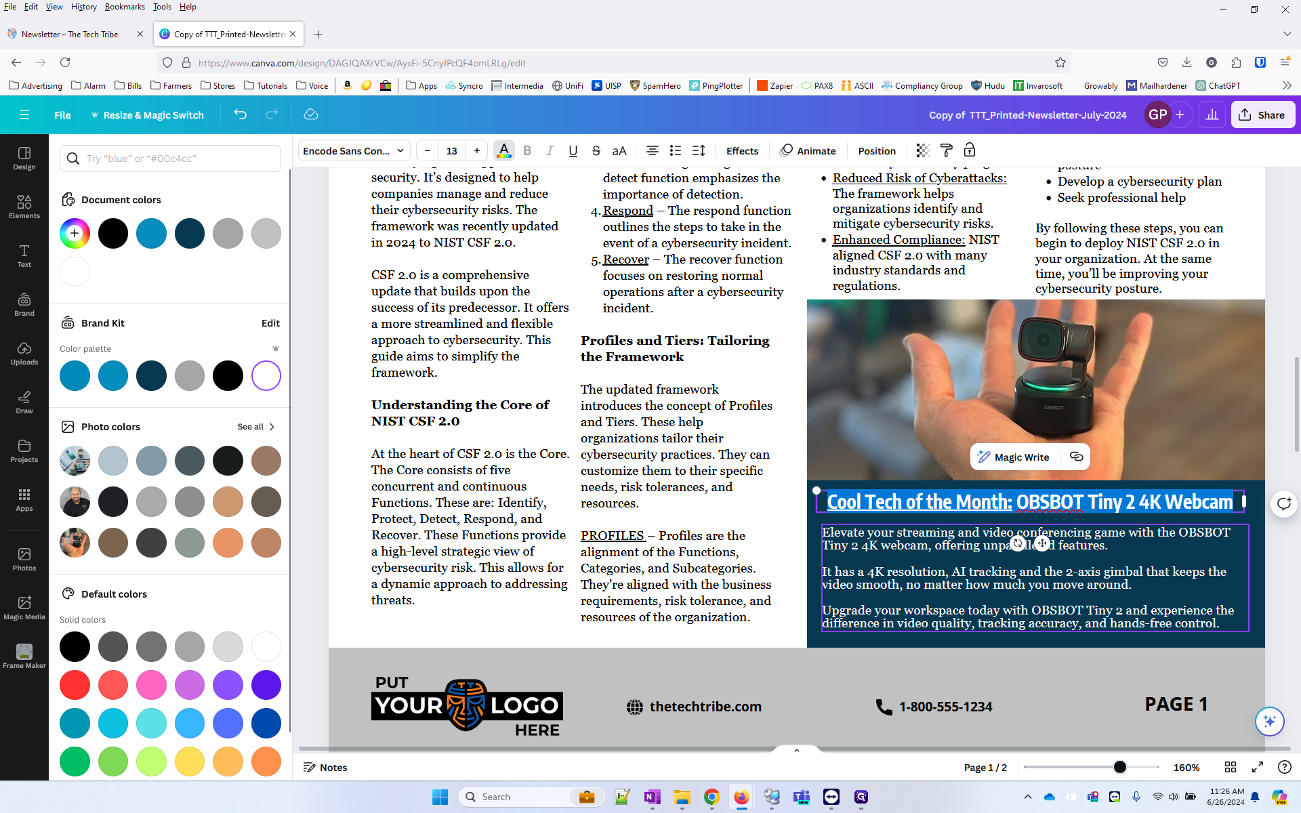This screenshot has height=813, width=1301.
Task: Click Magic Write button
Action: pos(1014,457)
